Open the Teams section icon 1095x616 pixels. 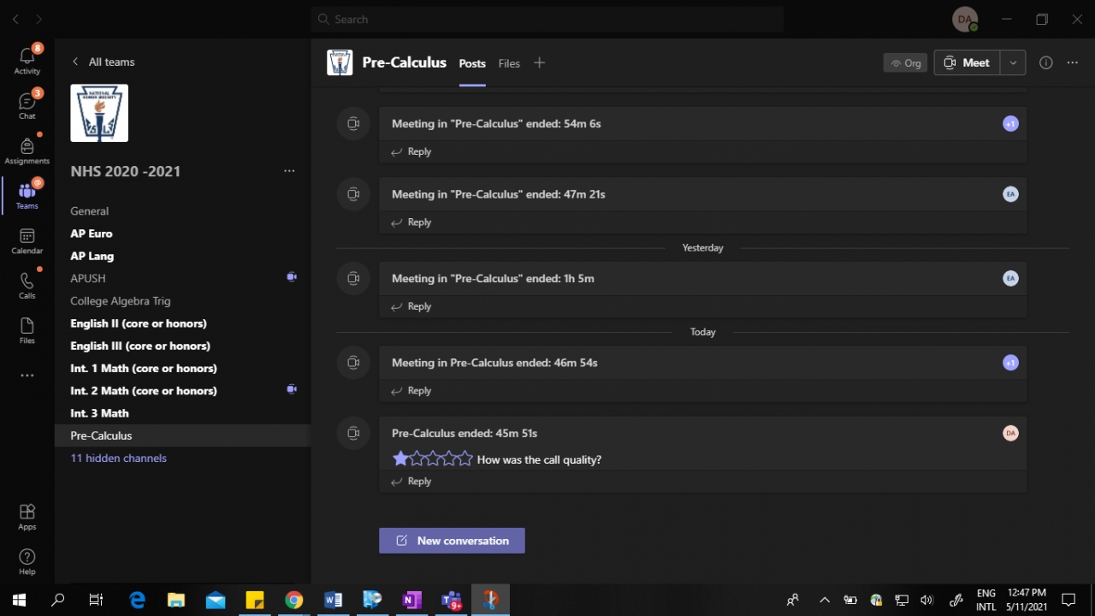coord(27,194)
